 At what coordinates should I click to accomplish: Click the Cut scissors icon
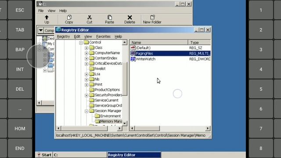pyautogui.click(x=89, y=18)
